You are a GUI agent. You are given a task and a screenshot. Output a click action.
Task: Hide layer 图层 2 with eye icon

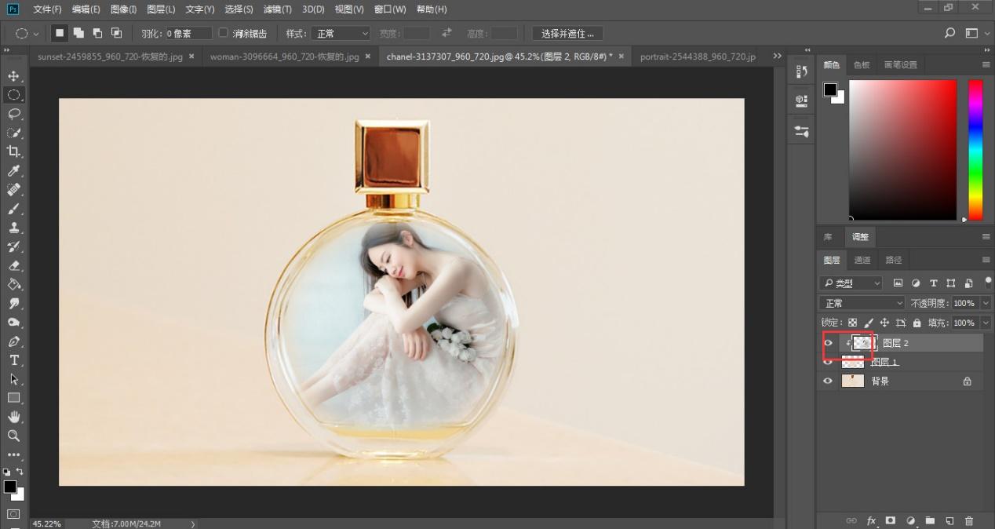828,343
